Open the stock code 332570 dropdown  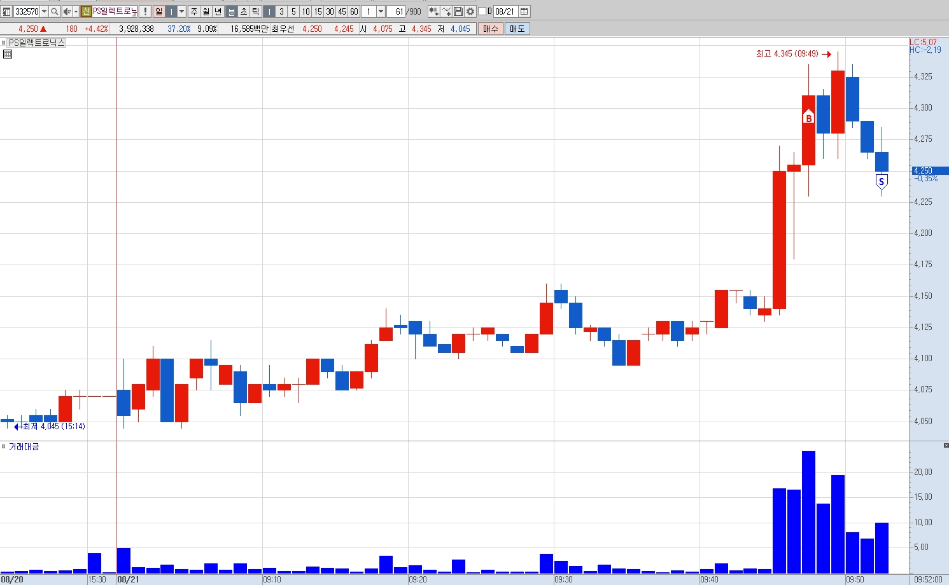pos(44,11)
